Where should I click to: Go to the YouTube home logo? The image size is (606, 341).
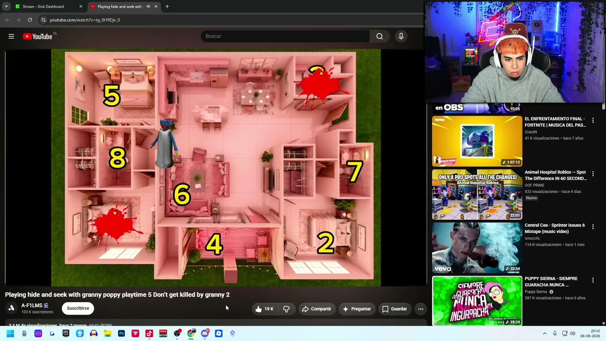click(x=37, y=36)
